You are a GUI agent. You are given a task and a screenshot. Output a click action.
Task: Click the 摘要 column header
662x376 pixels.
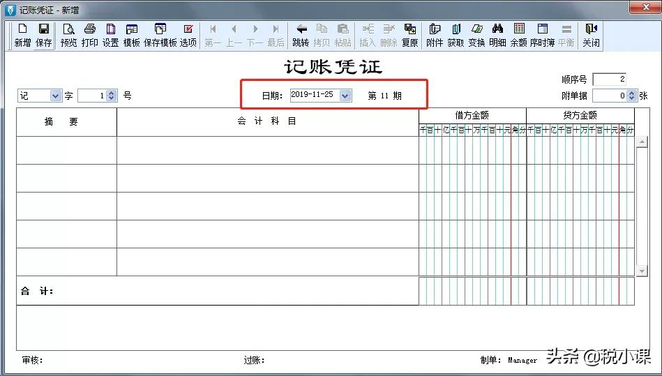[x=67, y=122]
